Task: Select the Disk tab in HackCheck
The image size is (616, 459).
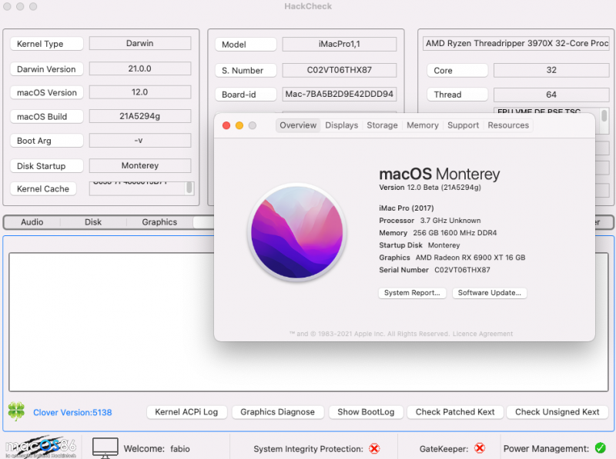Action: point(93,222)
